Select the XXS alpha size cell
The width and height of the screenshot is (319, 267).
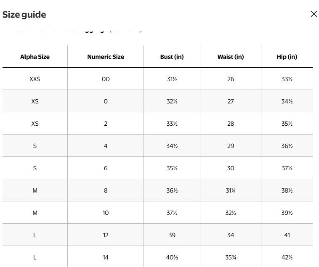(35, 79)
